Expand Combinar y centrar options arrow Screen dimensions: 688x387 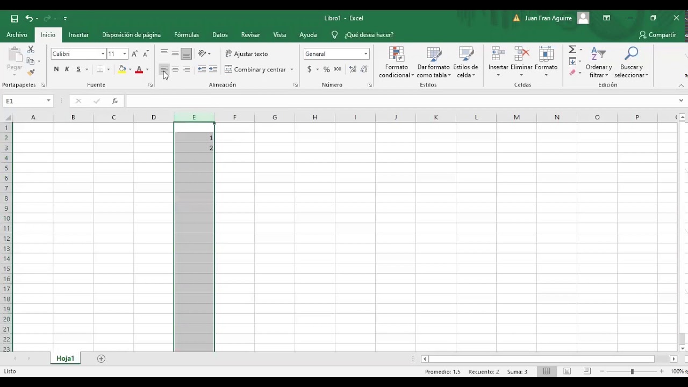pyautogui.click(x=292, y=69)
